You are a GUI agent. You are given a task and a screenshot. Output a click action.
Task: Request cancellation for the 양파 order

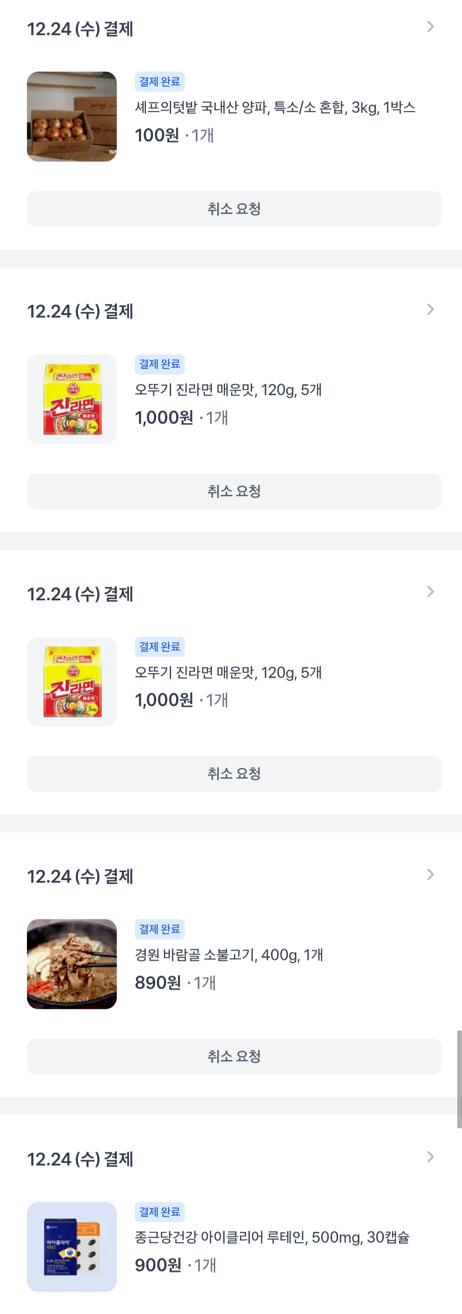pyautogui.click(x=234, y=209)
